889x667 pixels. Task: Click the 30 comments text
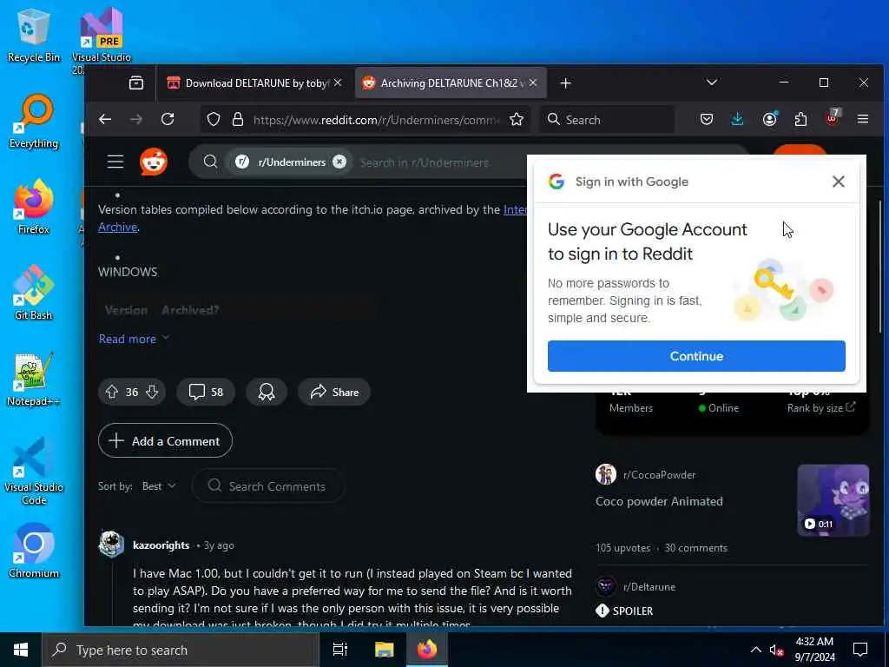695,548
